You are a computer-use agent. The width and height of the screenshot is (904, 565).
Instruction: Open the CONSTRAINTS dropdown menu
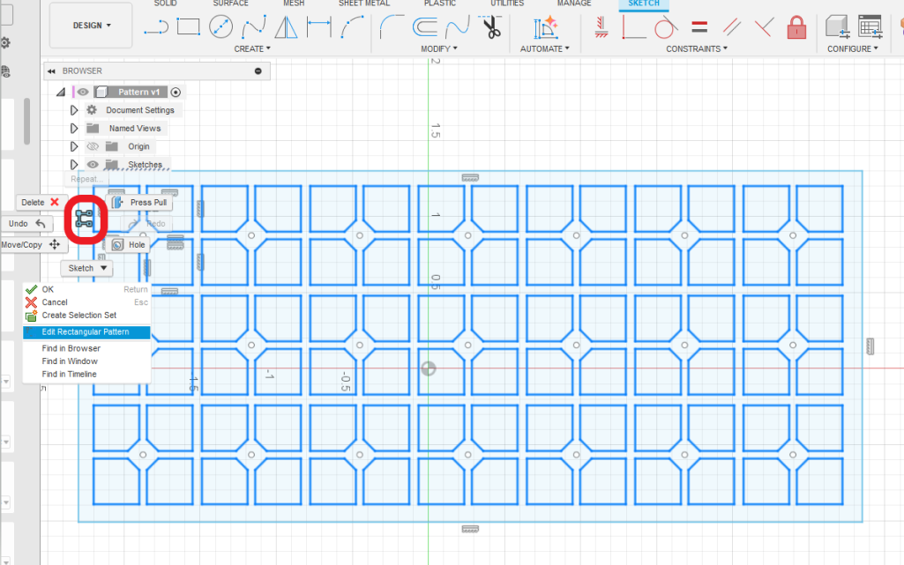pos(697,49)
